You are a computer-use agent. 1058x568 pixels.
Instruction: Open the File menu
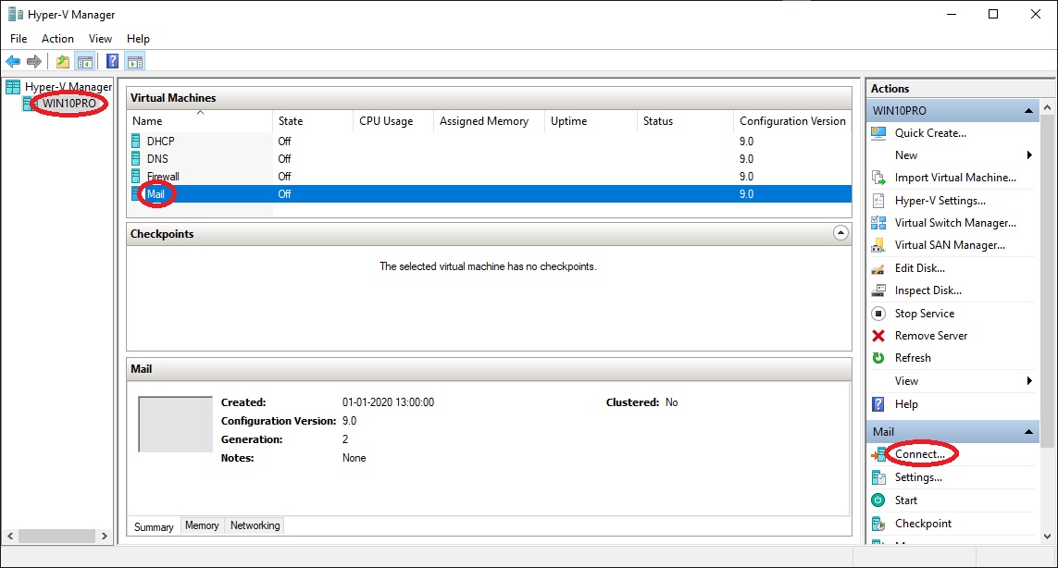coord(19,39)
